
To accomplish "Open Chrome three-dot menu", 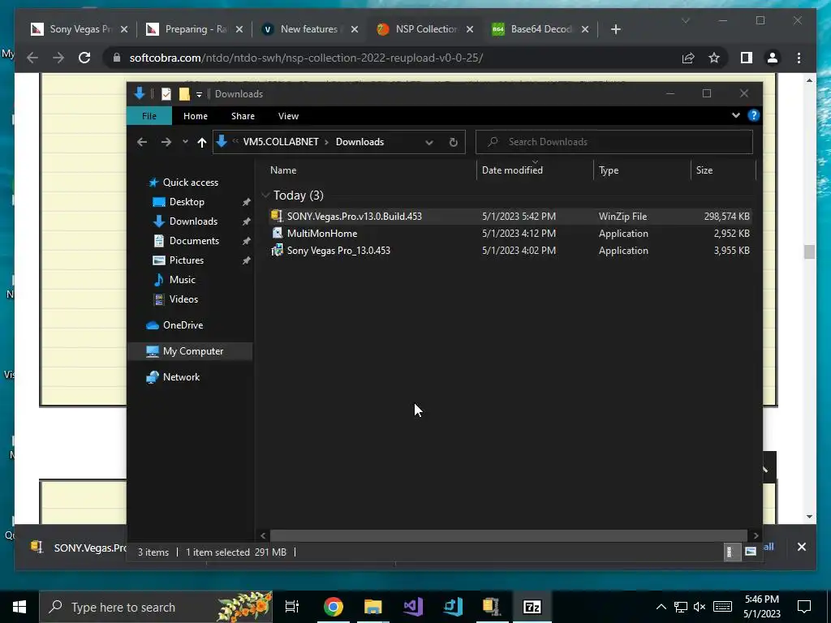I will [799, 58].
